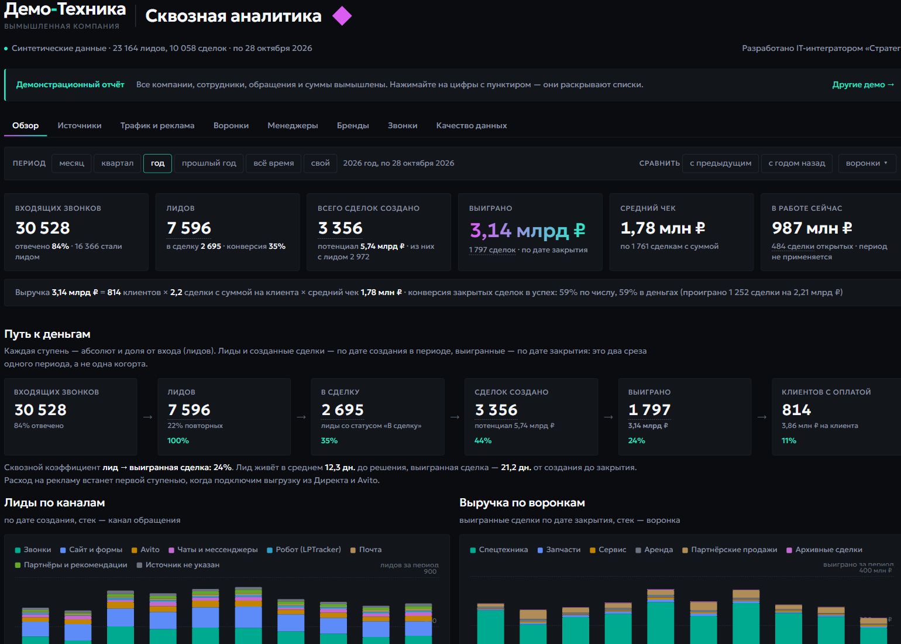Toggle the Аренда legend item
This screenshot has height=644, width=901.
coord(654,550)
